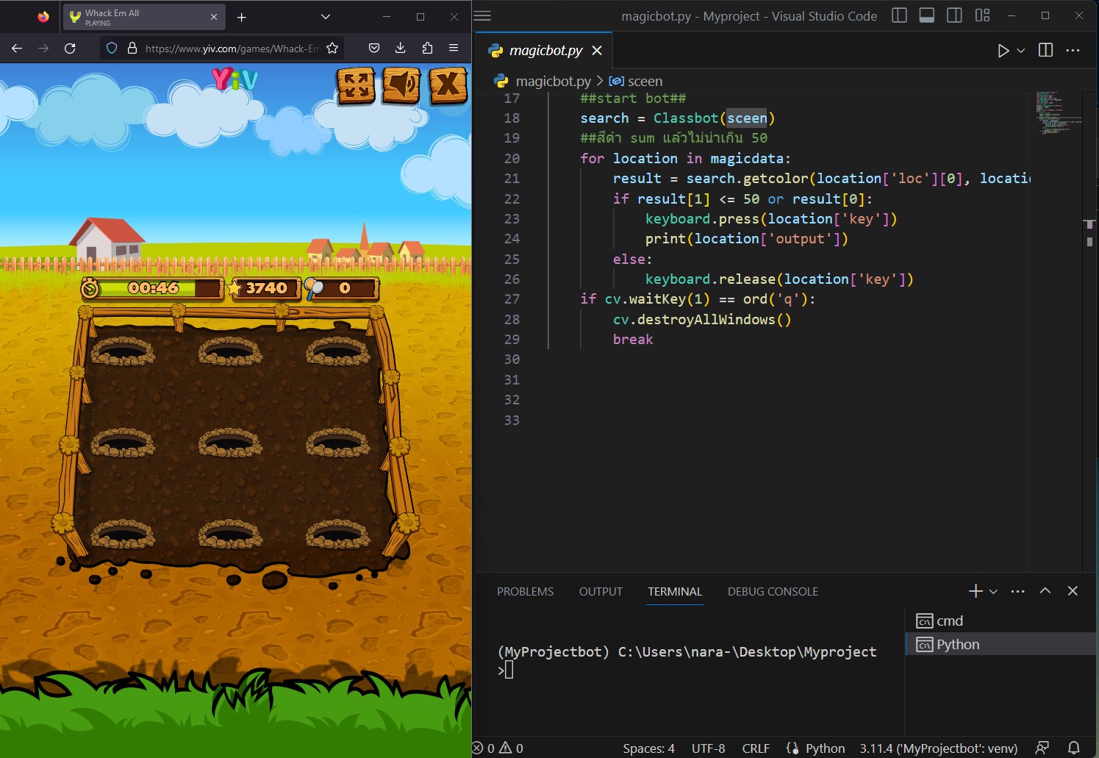Open the feedback icon in status bar
This screenshot has height=758, width=1099.
1042,748
